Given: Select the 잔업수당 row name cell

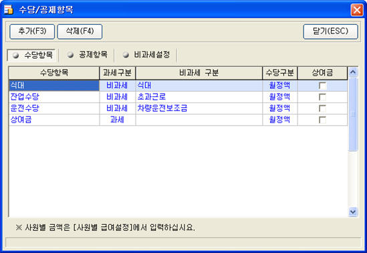Looking at the screenshot, I should coord(54,97).
